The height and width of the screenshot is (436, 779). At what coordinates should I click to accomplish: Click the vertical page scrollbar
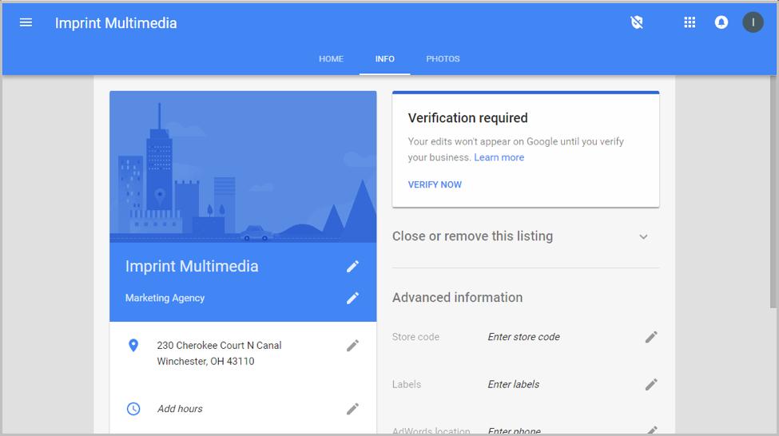click(773, 191)
